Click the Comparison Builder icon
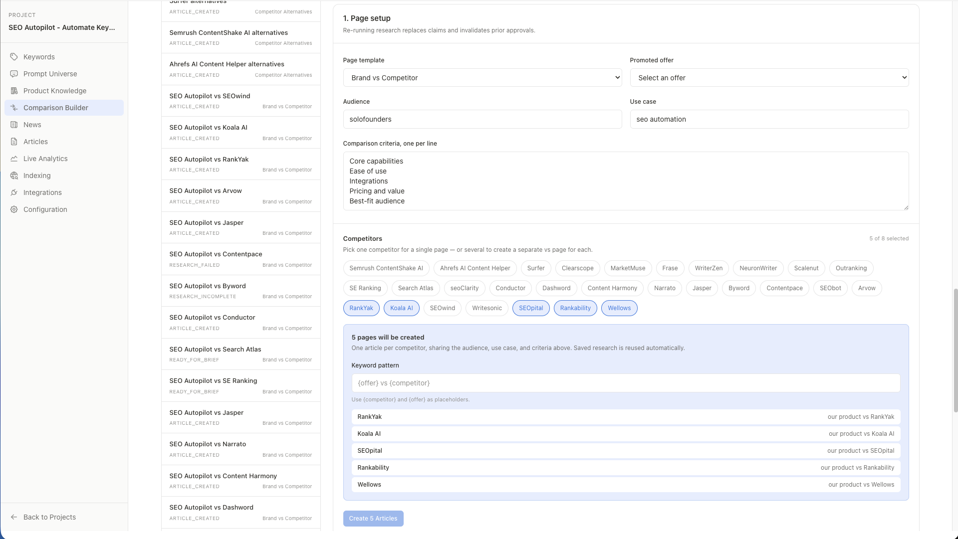958x539 pixels. (14, 108)
